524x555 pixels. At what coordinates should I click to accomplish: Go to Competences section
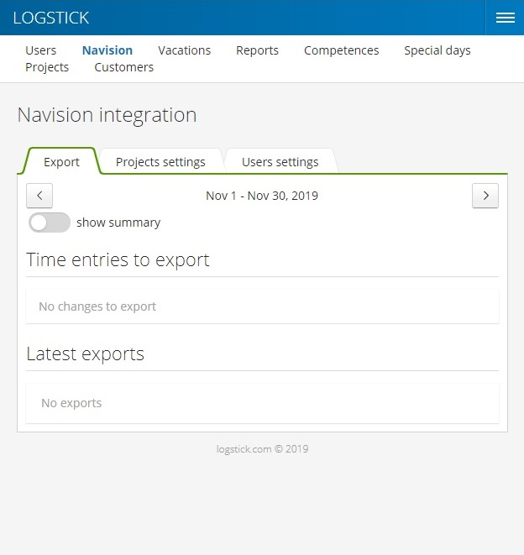point(341,50)
